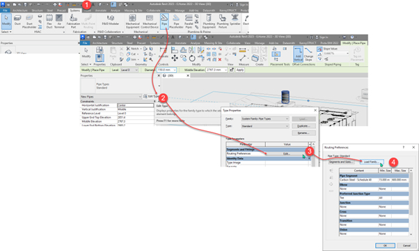This screenshot has height=251, width=419.
Task: Click the Segments and Sizes button
Action: (341, 162)
